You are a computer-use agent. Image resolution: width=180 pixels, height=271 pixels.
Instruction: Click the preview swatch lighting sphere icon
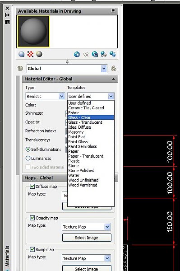click(39, 54)
